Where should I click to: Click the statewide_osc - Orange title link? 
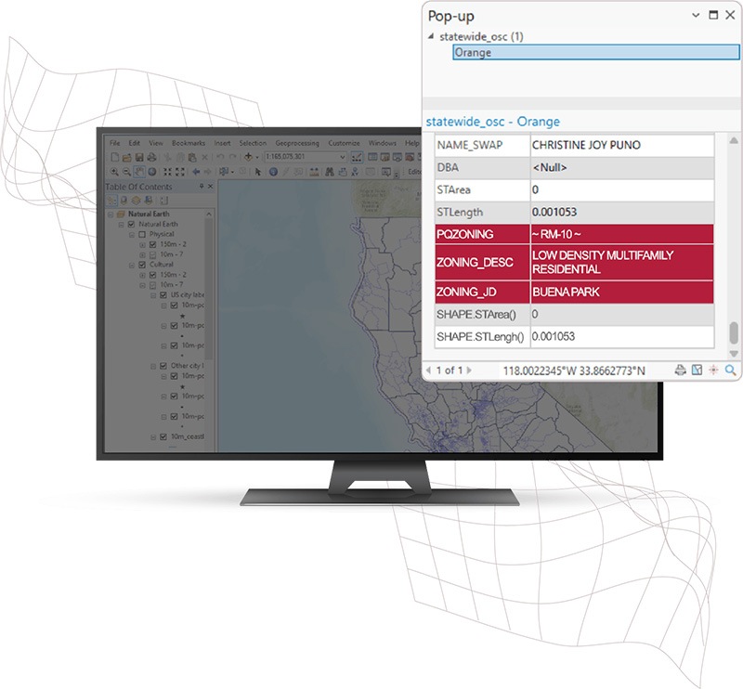pos(493,122)
